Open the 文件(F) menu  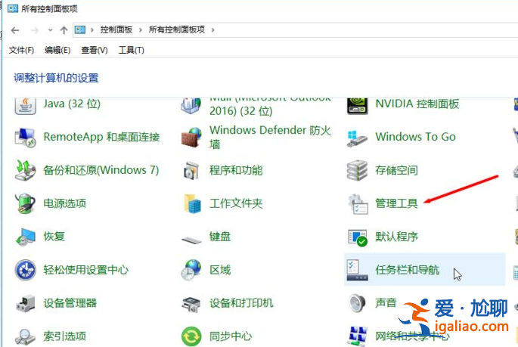[21, 50]
